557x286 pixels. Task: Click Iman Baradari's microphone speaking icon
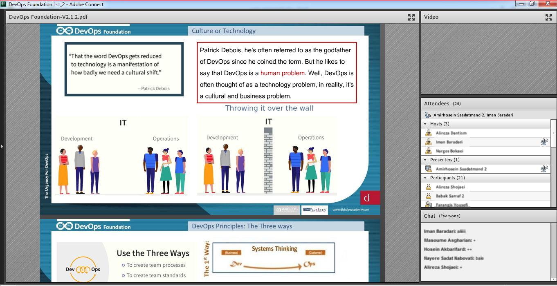click(544, 142)
